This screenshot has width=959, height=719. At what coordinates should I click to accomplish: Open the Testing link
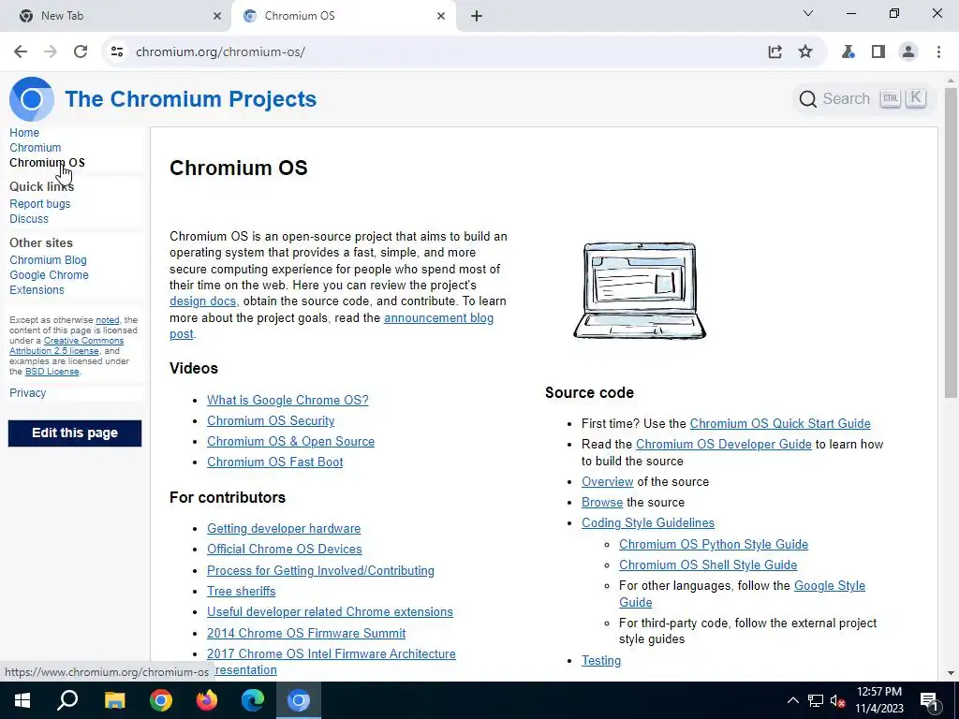click(600, 661)
